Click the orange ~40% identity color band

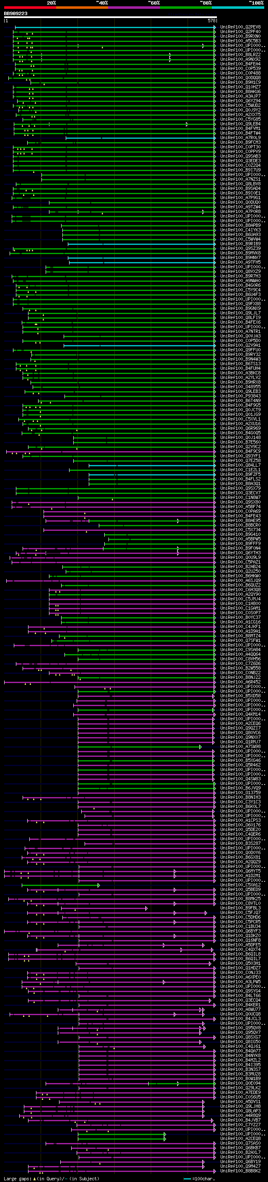(x=82, y=8)
